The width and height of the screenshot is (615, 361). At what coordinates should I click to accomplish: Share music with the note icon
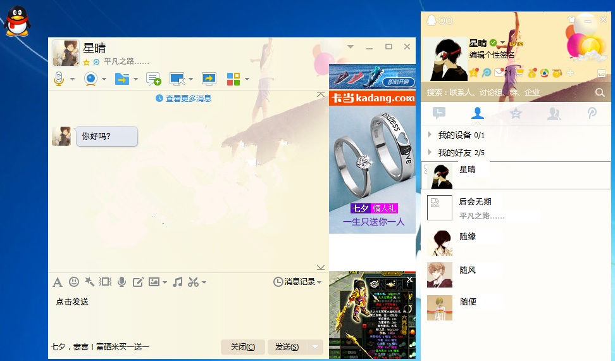point(178,282)
